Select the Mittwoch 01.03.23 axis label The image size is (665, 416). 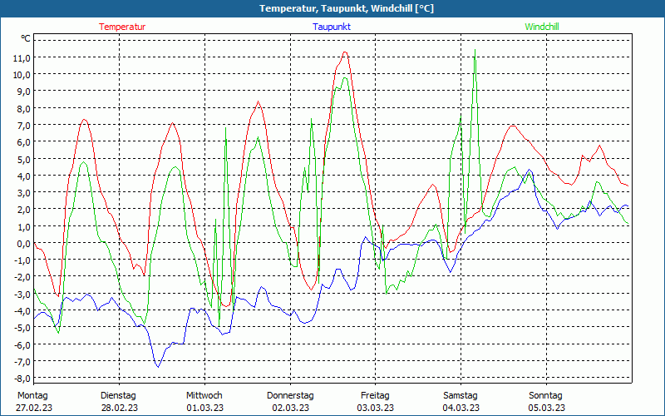[x=204, y=402]
